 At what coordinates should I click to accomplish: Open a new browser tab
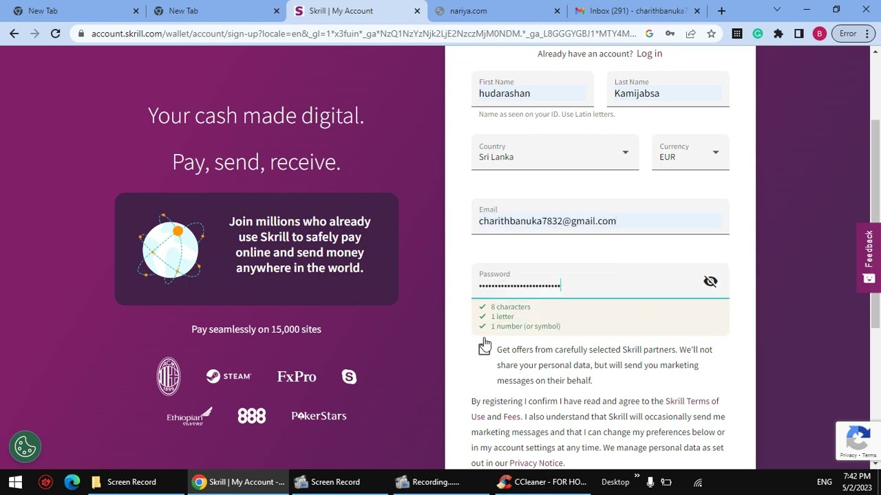(721, 11)
